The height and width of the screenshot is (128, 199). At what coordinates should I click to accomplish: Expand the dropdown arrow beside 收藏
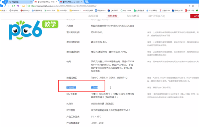pos(7,11)
